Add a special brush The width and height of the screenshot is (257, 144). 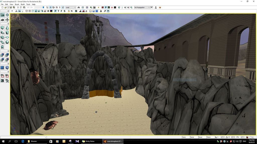point(3,68)
